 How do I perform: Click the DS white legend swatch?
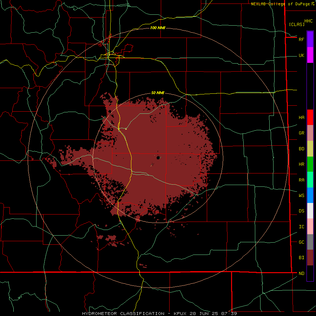click(x=310, y=211)
